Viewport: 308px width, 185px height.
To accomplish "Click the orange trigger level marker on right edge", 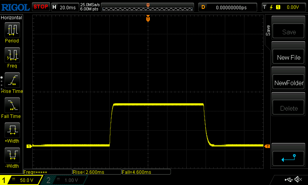I will pos(267,146).
